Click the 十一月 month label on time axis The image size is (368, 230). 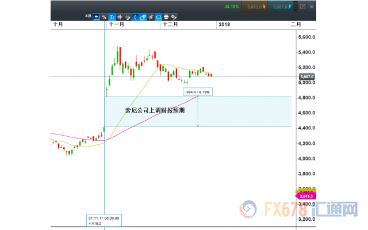[x=116, y=24]
